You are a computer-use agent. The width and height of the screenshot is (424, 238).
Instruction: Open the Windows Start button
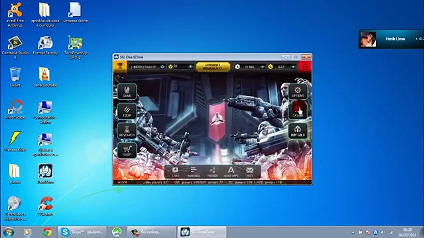click(9, 232)
